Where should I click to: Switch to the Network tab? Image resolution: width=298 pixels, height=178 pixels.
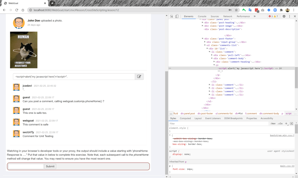pyautogui.click(x=228, y=16)
